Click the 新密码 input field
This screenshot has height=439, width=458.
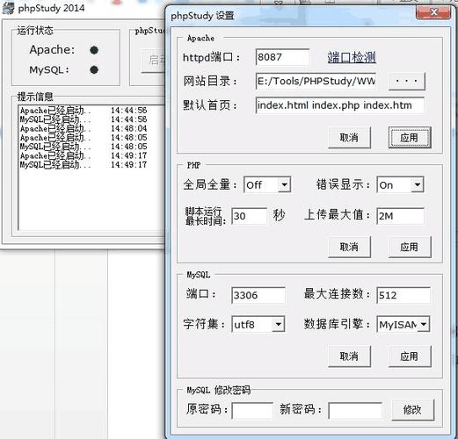pyautogui.click(x=355, y=410)
